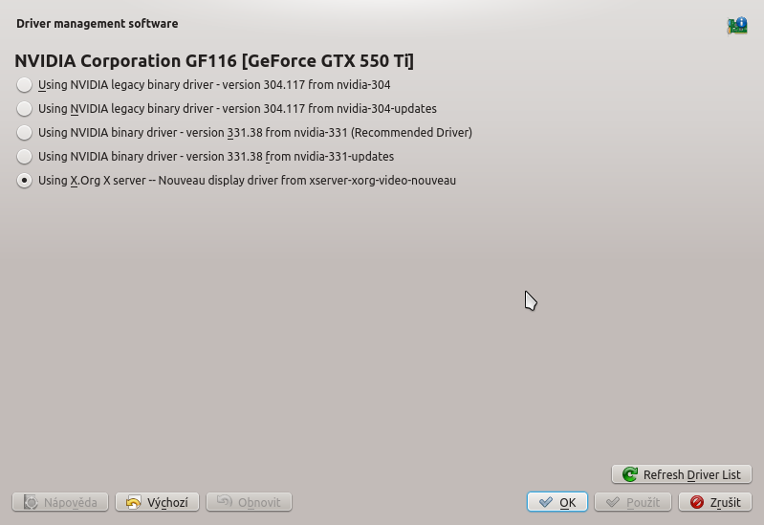Confirm with the OK button
The width and height of the screenshot is (764, 525).
557,502
